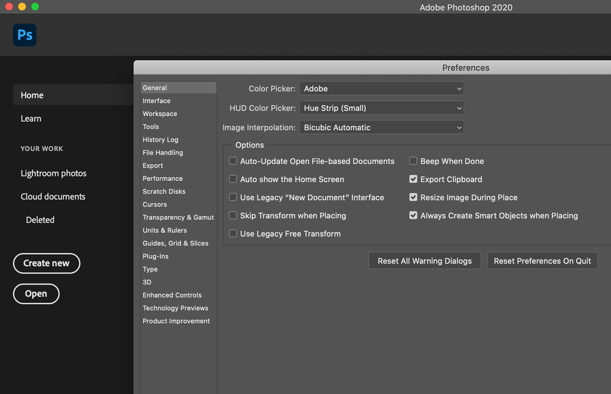Switch to Performance preferences category
This screenshot has height=394, width=611.
tap(163, 178)
